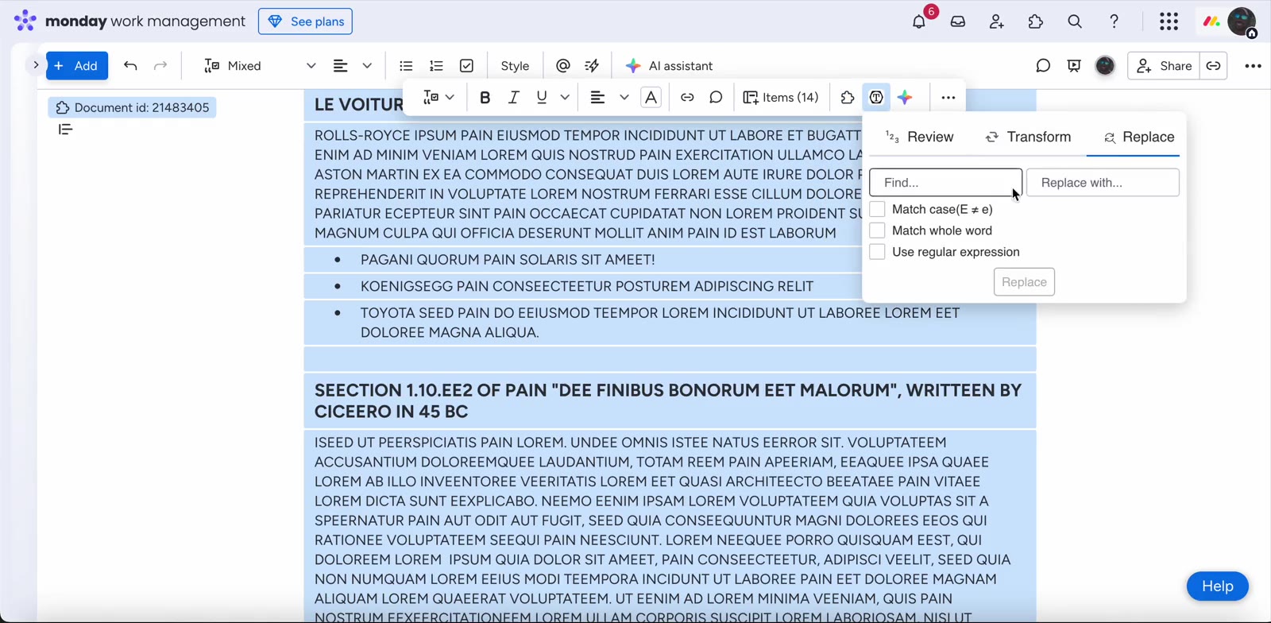1271x623 pixels.
Task: Open the document comments panel icon
Action: pos(1043,66)
